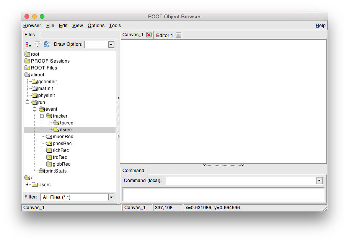This screenshot has height=242, width=349.
Task: Click the ROOT Files folder icon
Action: click(27, 68)
